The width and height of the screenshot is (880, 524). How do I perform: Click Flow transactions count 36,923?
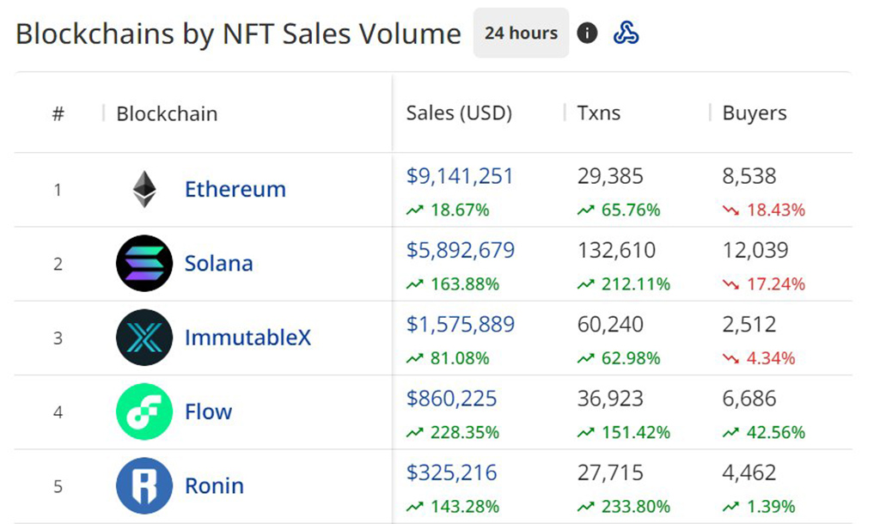pos(610,399)
